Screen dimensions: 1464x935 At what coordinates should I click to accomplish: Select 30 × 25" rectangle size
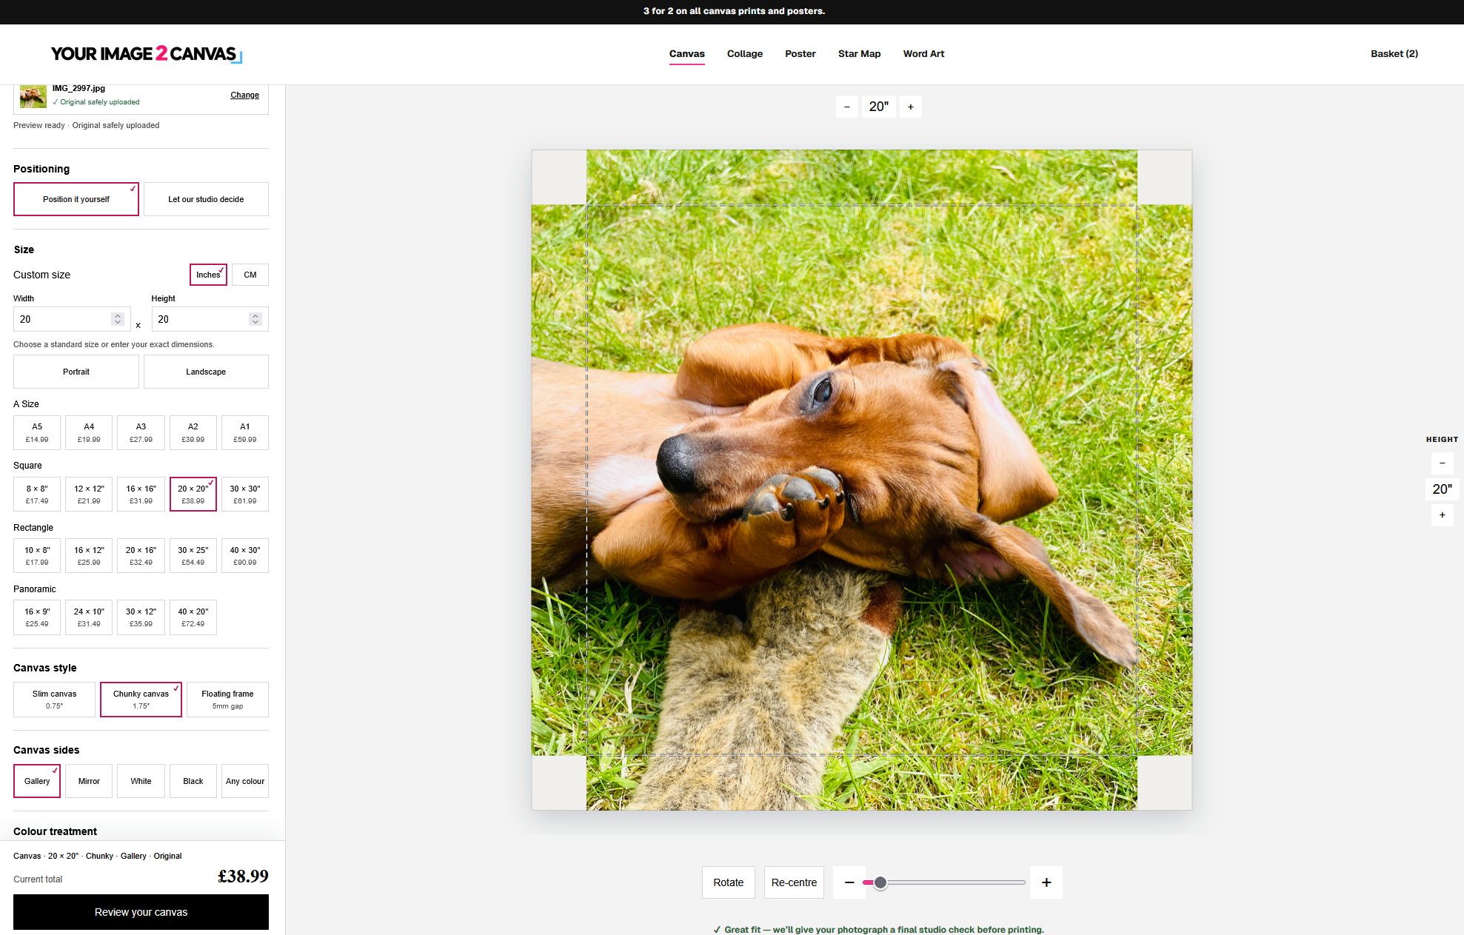[193, 556]
